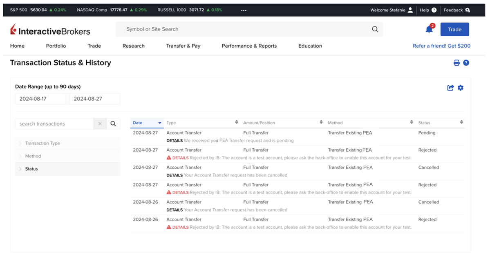Click the Help question mark in top bar
The image size is (490, 258).
(434, 10)
